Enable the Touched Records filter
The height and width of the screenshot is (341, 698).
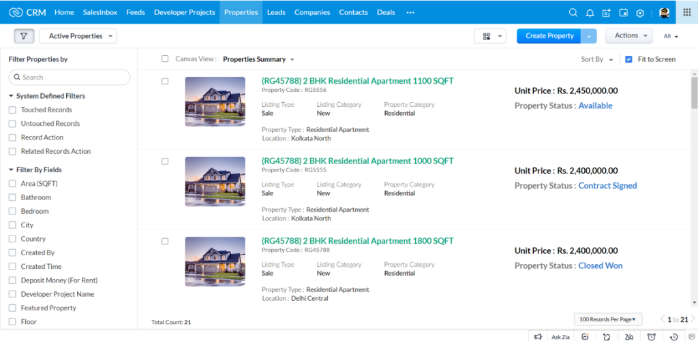coord(12,110)
